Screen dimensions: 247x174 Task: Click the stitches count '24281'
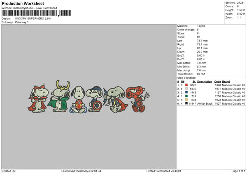click(241, 3)
